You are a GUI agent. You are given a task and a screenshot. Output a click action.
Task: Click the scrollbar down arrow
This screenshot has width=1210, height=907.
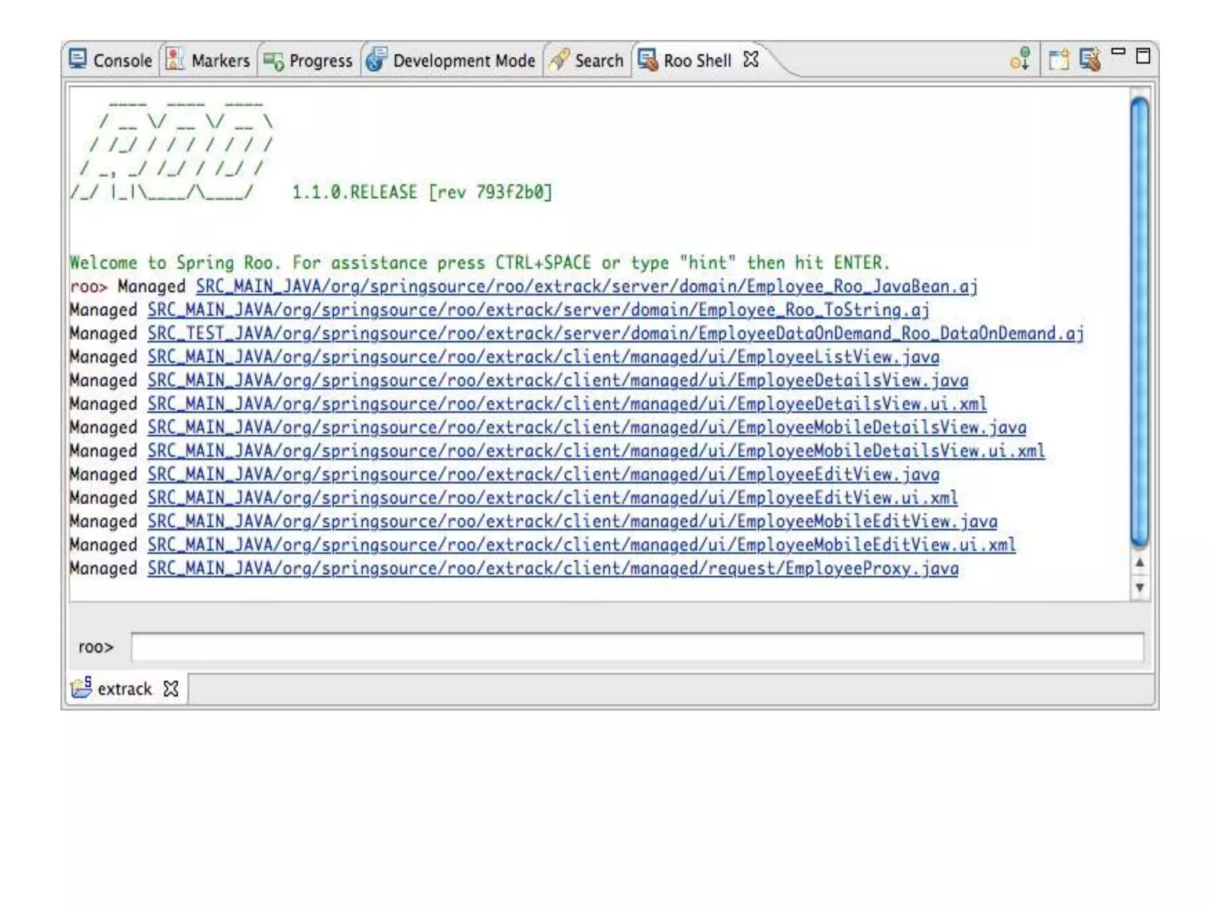click(x=1140, y=588)
